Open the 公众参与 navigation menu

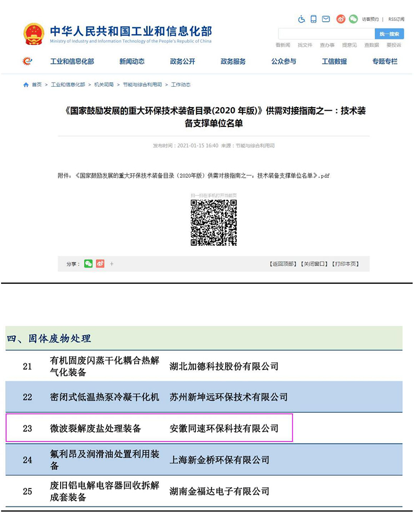[x=284, y=61]
